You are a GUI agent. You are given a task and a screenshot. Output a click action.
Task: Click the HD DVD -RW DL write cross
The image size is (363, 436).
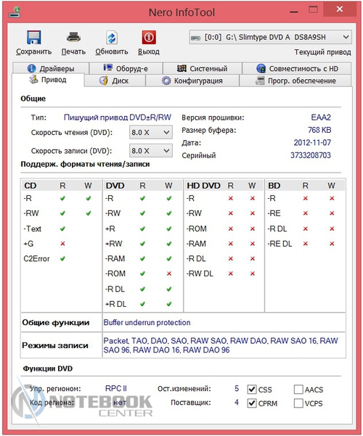253,273
